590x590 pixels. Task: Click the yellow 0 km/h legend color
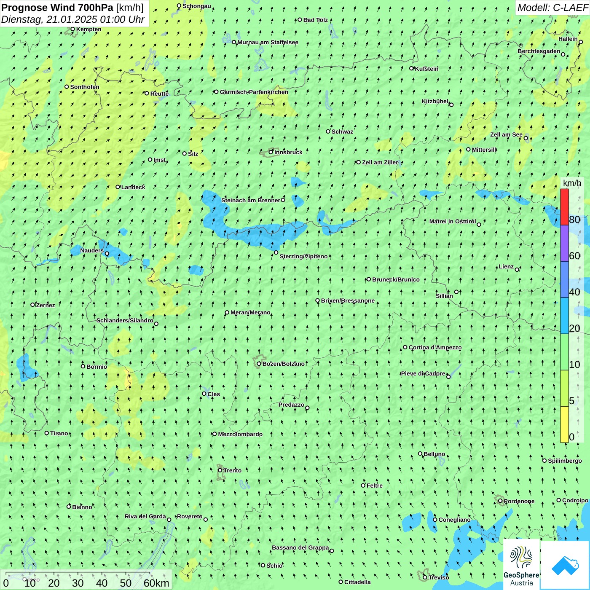pyautogui.click(x=564, y=424)
